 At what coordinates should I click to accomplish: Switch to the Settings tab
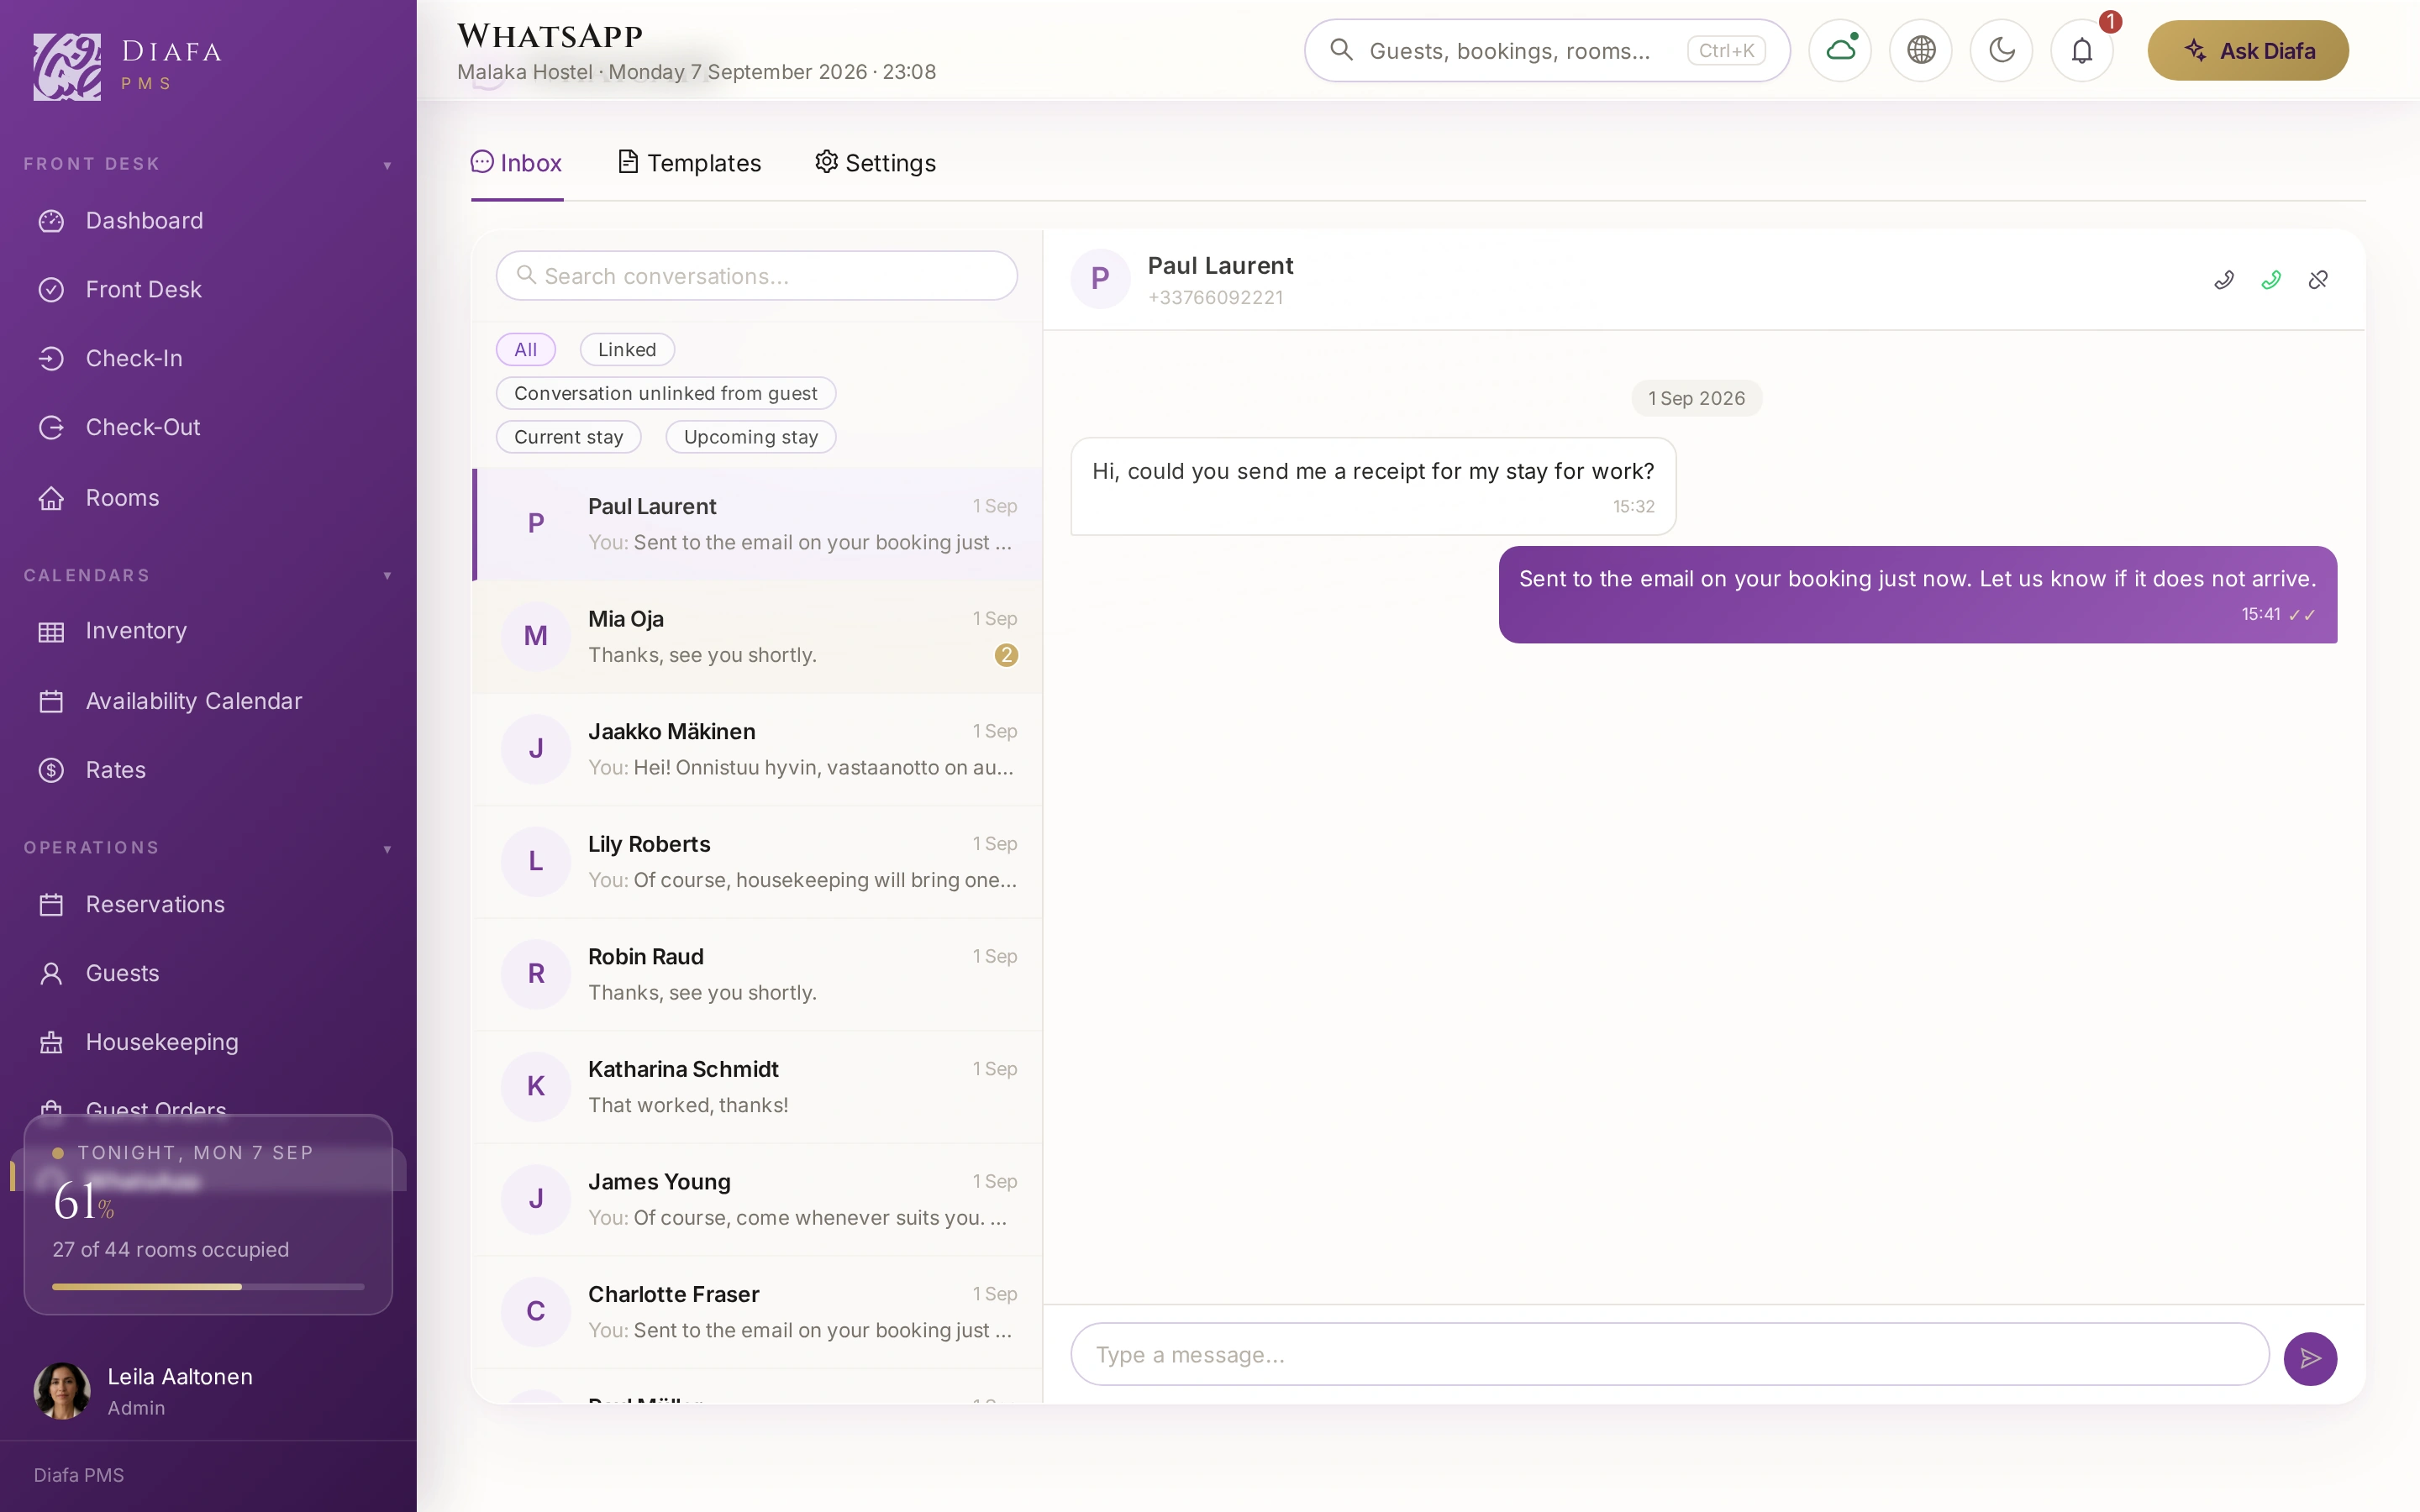tap(875, 163)
